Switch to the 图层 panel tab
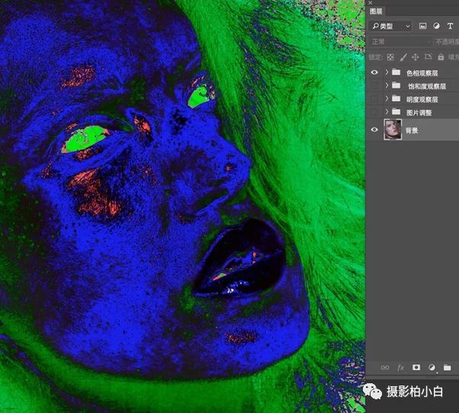Image resolution: width=459 pixels, height=413 pixels. coord(376,11)
